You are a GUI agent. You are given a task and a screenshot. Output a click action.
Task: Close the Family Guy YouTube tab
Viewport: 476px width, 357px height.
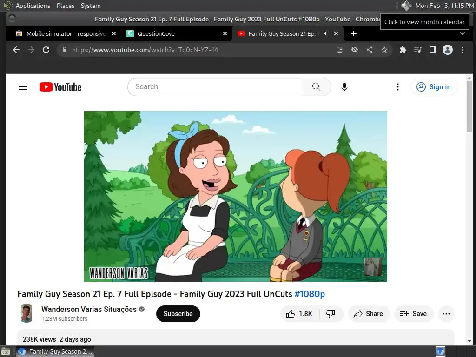pos(336,33)
